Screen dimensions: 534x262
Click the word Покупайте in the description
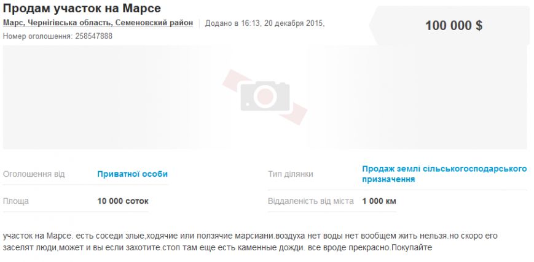coord(412,248)
